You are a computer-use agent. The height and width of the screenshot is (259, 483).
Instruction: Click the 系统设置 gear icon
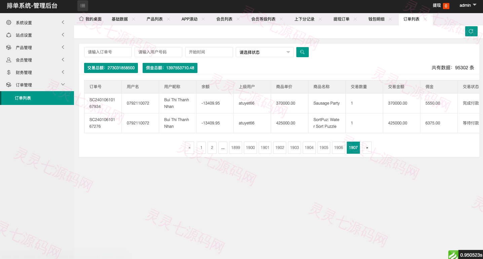(9, 23)
